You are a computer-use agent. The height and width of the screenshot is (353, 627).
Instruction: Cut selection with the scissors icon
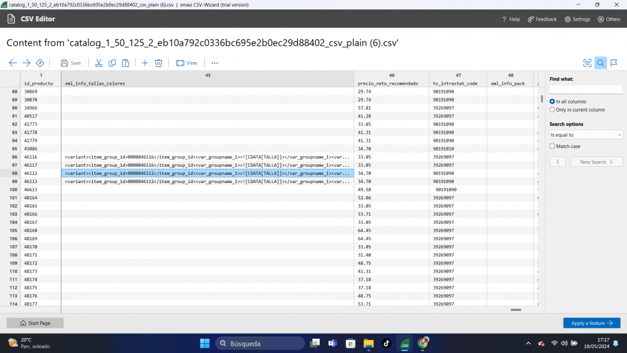pyautogui.click(x=99, y=63)
